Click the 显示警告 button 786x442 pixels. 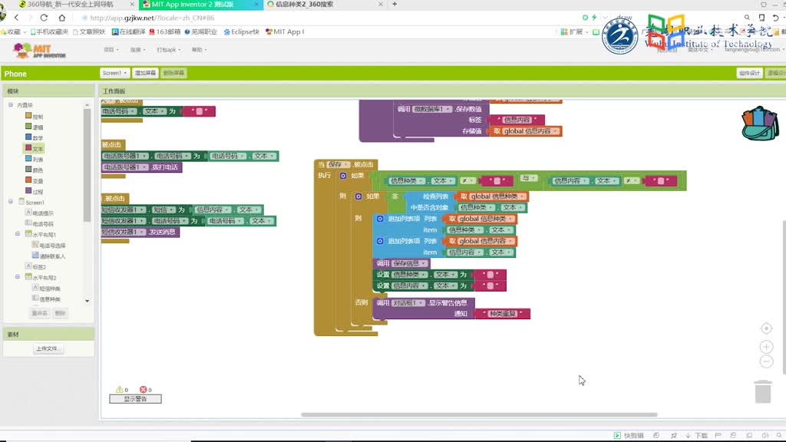click(x=135, y=399)
